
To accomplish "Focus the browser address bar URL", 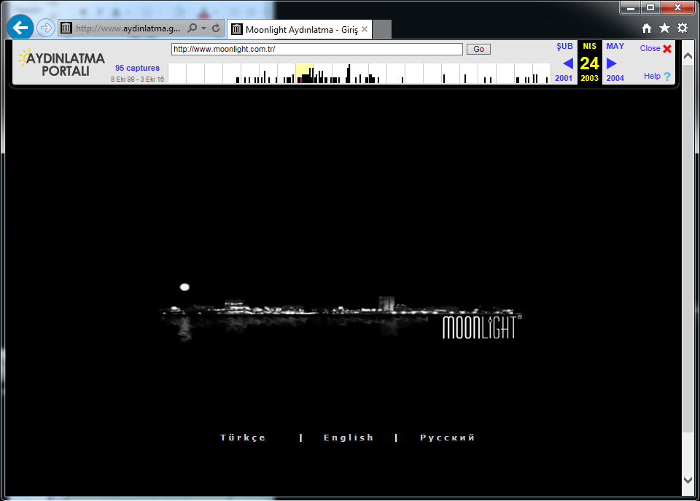I will click(128, 28).
